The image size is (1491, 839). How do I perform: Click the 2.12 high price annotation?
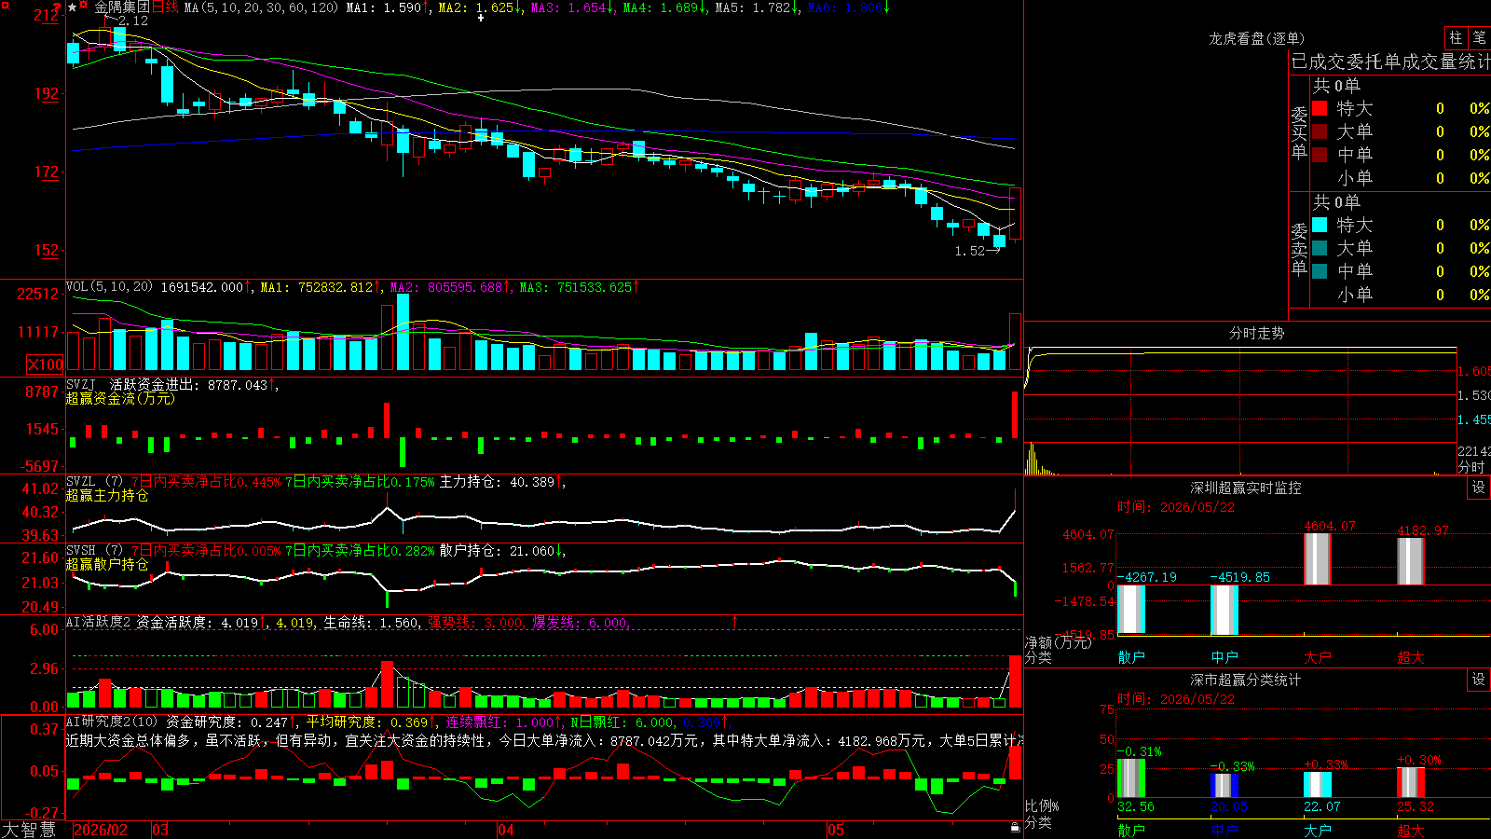click(133, 21)
